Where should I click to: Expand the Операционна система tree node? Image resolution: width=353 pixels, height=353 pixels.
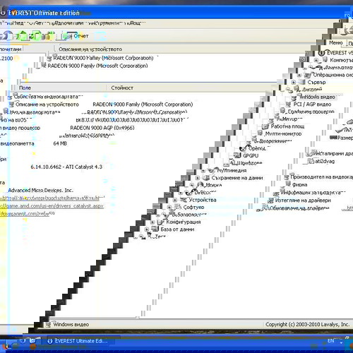[299, 75]
